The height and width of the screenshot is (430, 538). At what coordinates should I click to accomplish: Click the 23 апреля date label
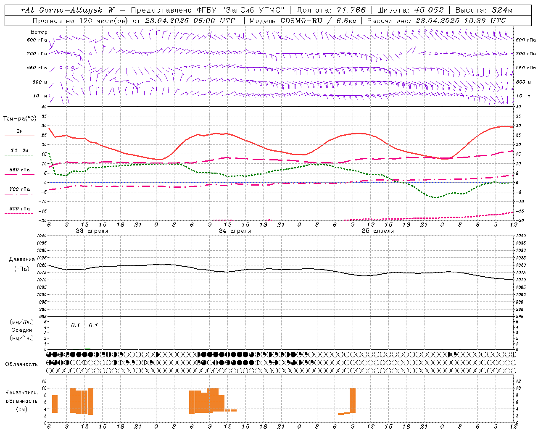[x=92, y=231]
